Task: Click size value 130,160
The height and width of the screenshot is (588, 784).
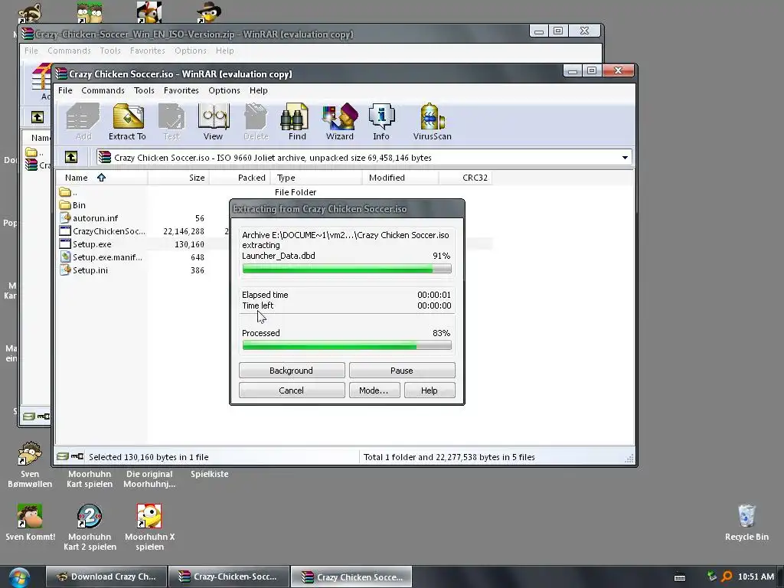Action: (189, 244)
